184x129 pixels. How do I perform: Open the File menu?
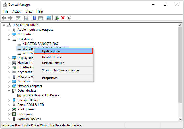(6, 11)
